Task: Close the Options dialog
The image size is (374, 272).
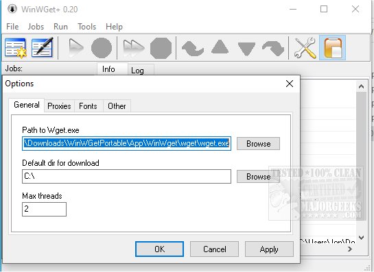Action: point(290,84)
